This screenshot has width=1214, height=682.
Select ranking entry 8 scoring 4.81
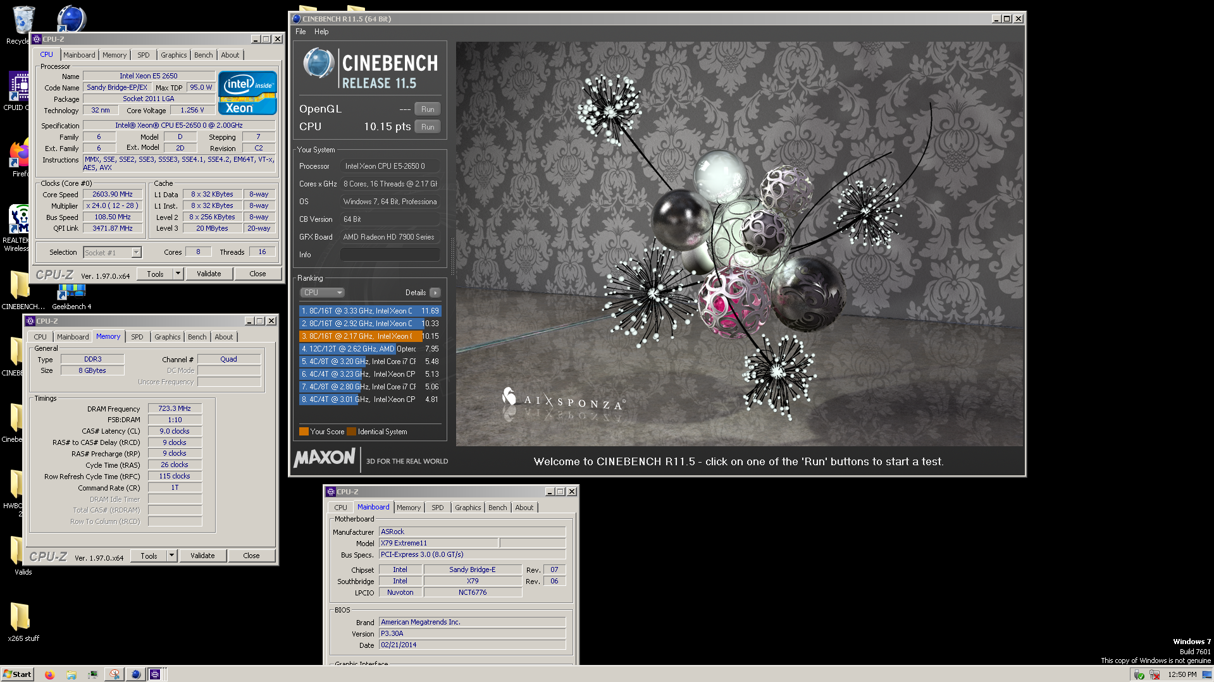click(370, 399)
